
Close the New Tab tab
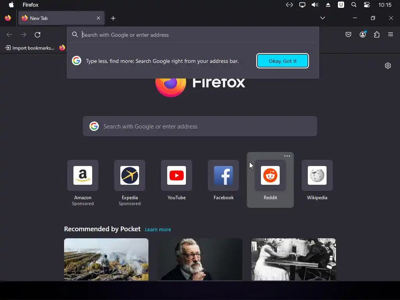tap(98, 18)
